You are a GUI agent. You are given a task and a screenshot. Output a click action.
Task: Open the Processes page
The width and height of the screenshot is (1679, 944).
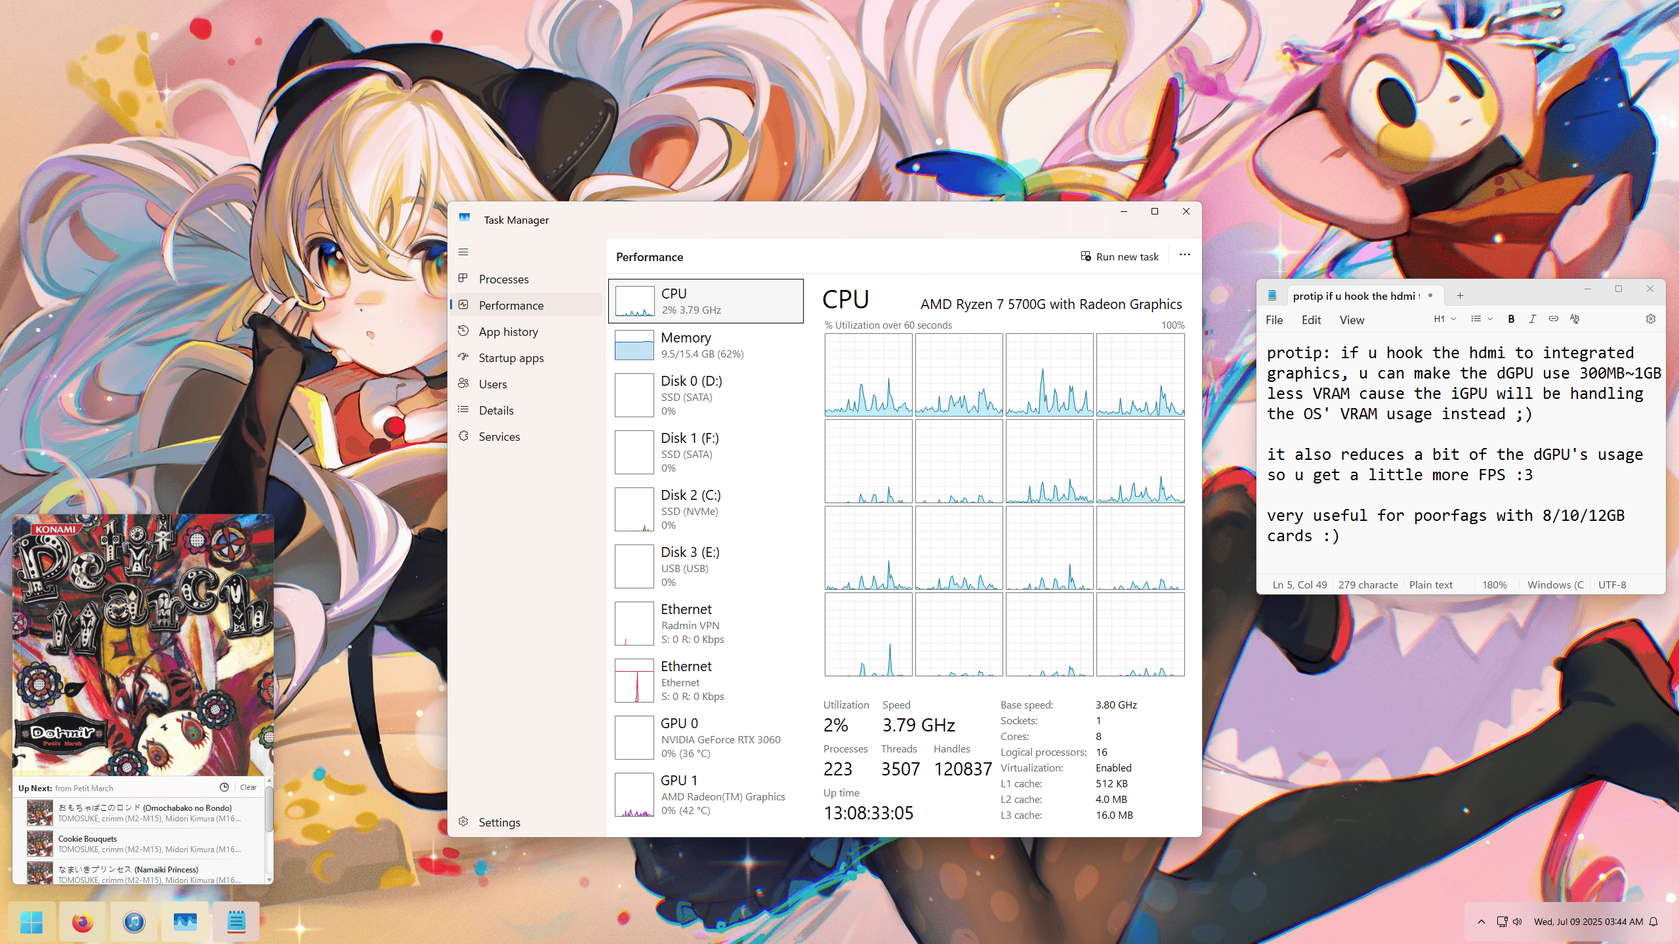click(525, 279)
